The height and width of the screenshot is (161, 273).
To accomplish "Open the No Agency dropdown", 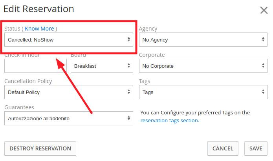I will 203,40.
